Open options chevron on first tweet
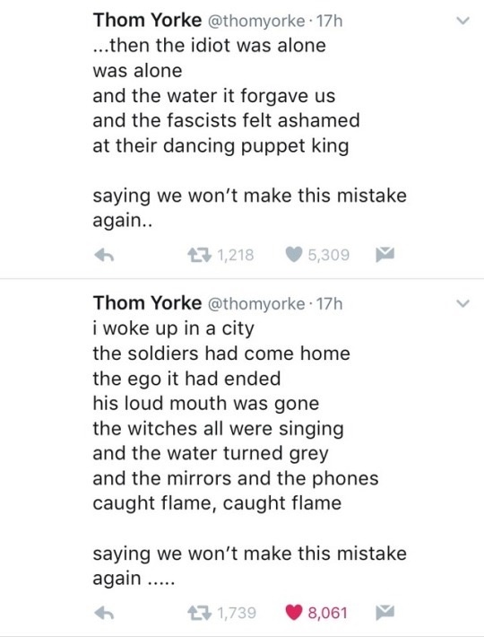484x637 pixels. click(x=462, y=20)
